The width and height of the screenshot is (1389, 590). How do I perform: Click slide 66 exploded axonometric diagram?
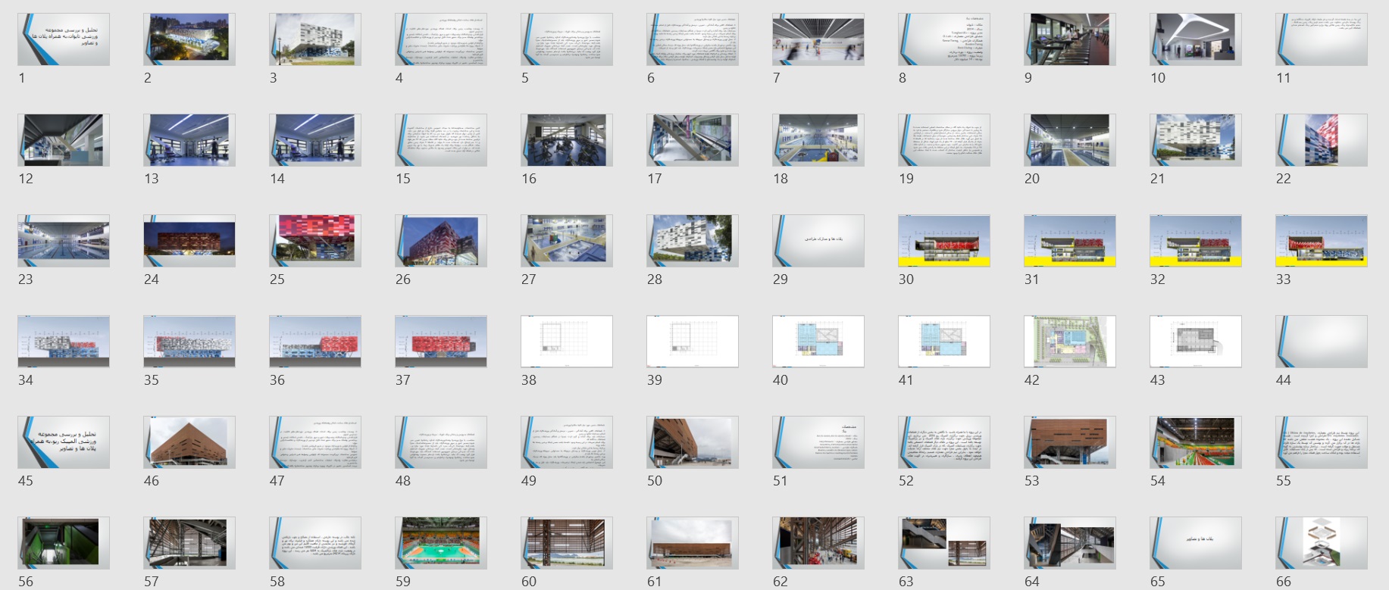coord(1322,543)
